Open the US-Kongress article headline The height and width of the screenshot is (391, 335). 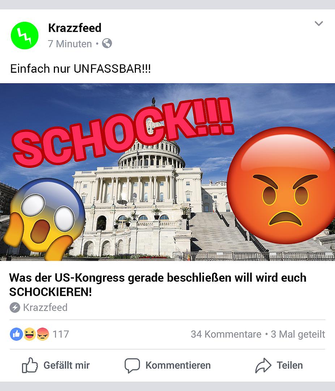pyautogui.click(x=158, y=285)
